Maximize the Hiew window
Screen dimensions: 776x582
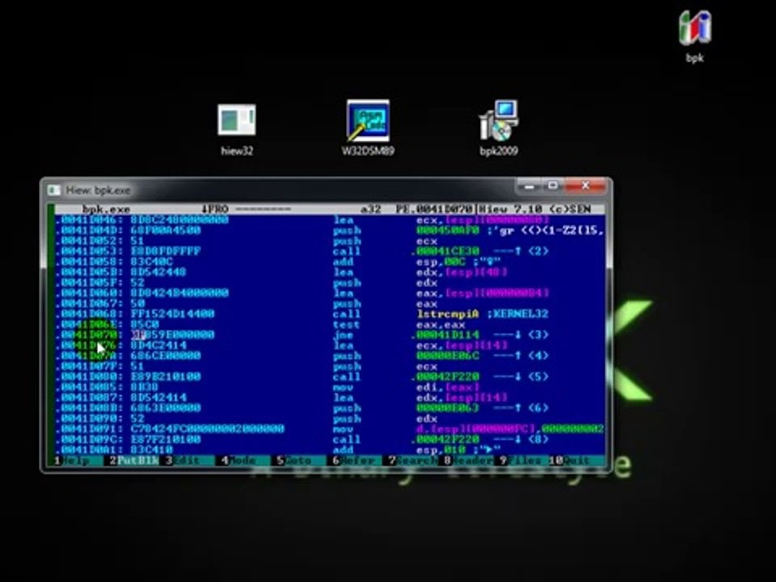click(553, 187)
